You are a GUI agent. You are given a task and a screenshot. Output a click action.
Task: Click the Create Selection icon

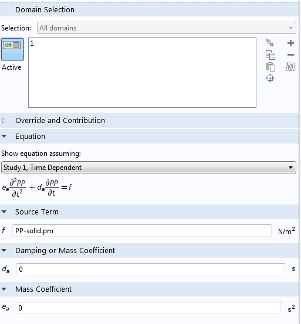[x=270, y=43]
